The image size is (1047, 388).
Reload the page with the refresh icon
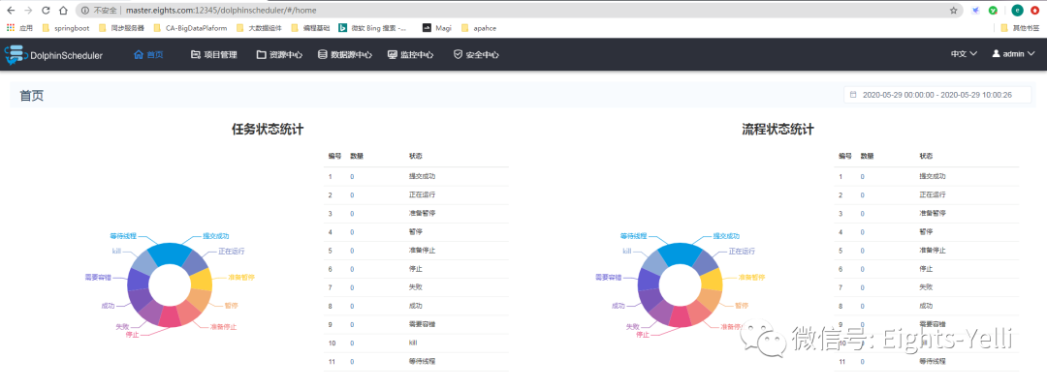46,11
